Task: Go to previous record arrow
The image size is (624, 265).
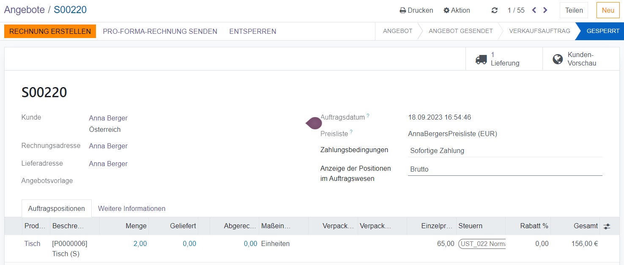Action: (534, 10)
